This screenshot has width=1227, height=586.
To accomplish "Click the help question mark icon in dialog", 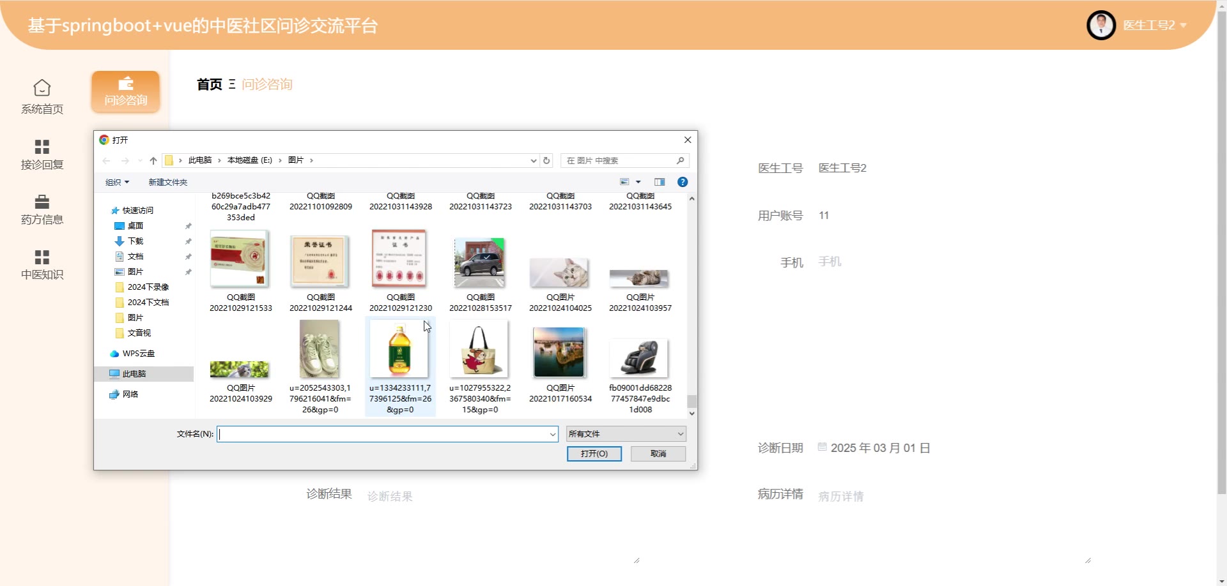I will 683,182.
